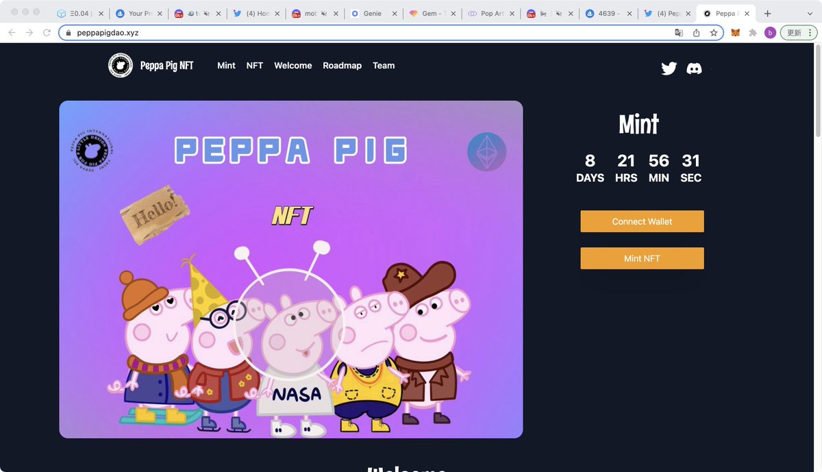Click the 'Mint' heading text
Viewport: 822px width, 472px height.
coord(638,124)
